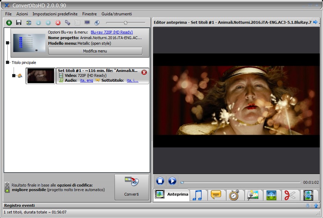Collapse the project menu tree node
The image size is (323, 218).
point(8,43)
